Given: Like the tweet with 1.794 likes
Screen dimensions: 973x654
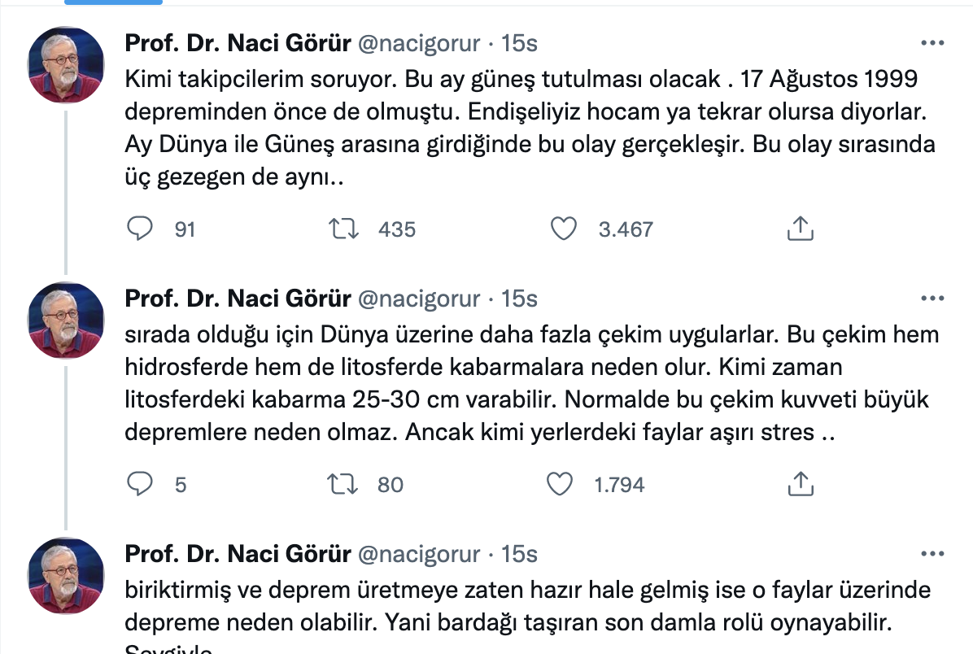Looking at the screenshot, I should point(560,485).
